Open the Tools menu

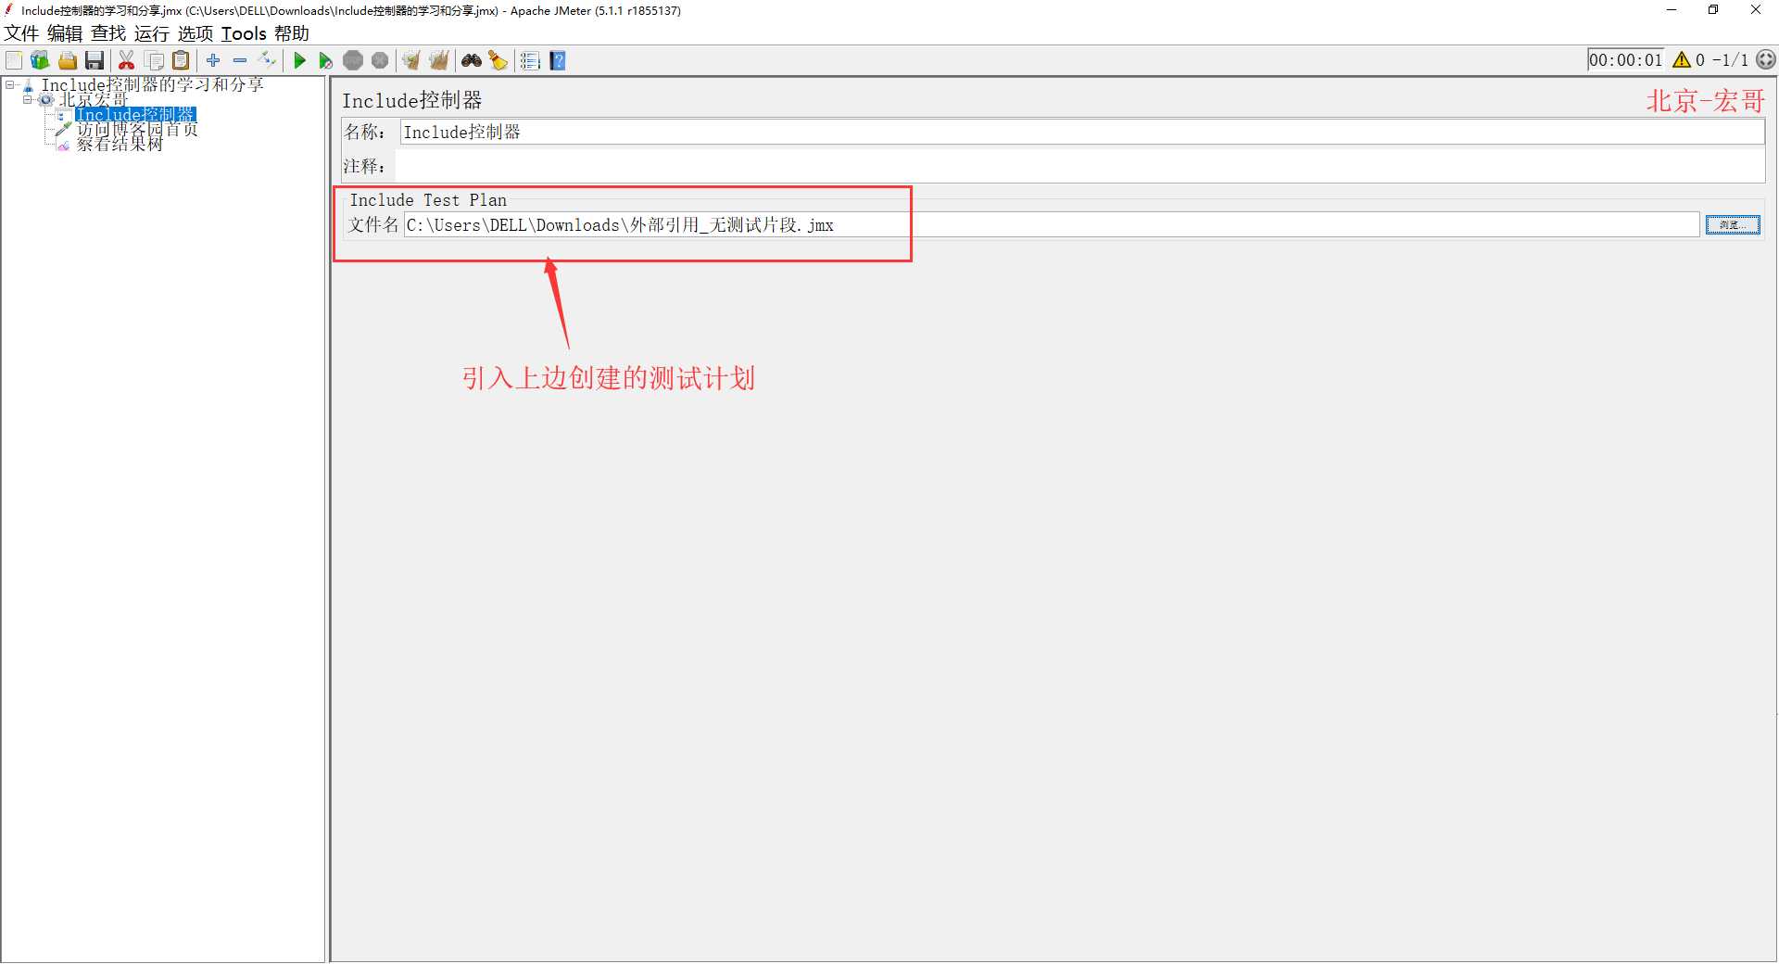pyautogui.click(x=244, y=34)
